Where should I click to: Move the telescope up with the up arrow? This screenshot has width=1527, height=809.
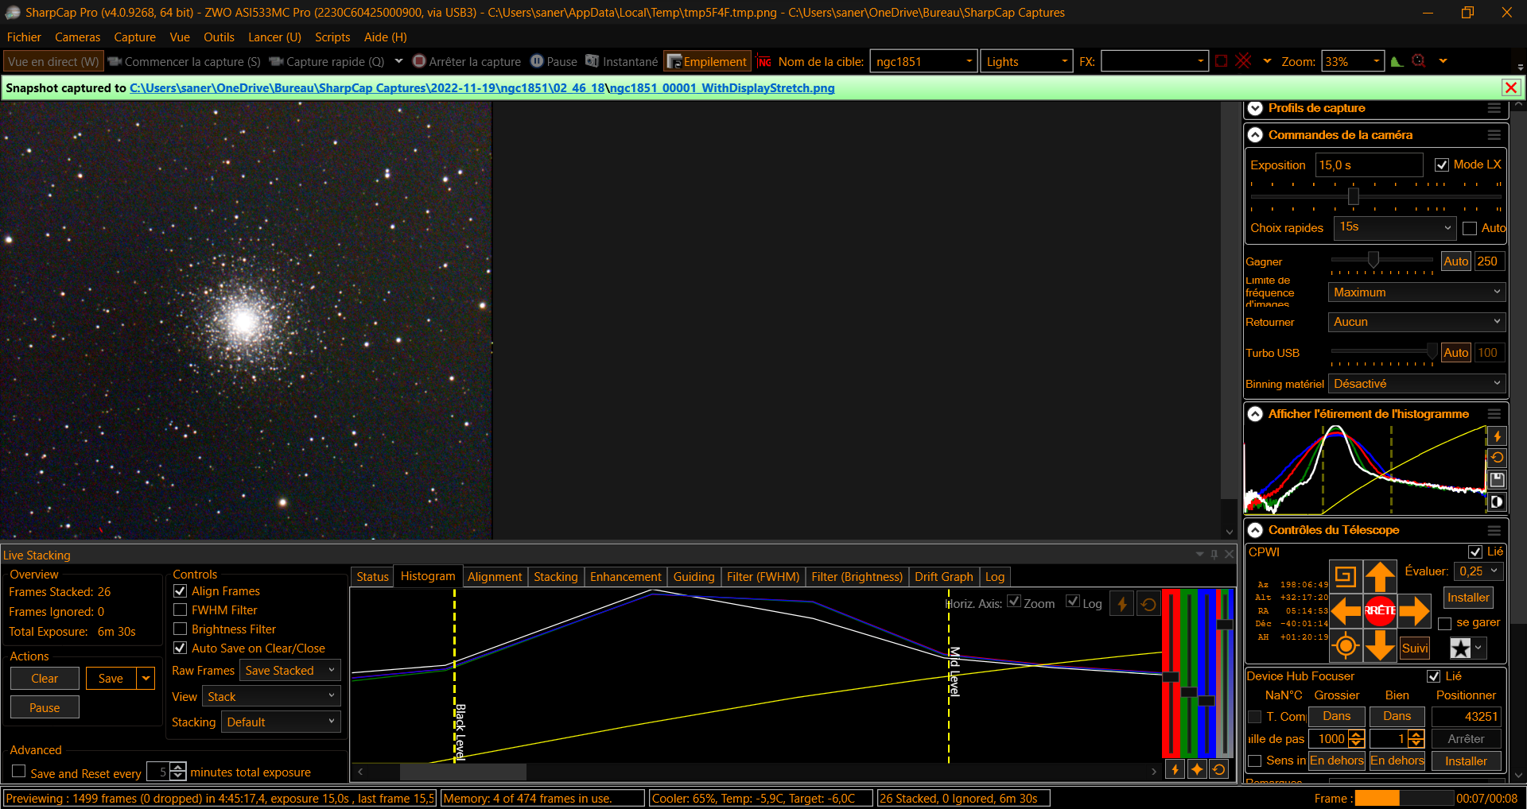pyautogui.click(x=1380, y=576)
